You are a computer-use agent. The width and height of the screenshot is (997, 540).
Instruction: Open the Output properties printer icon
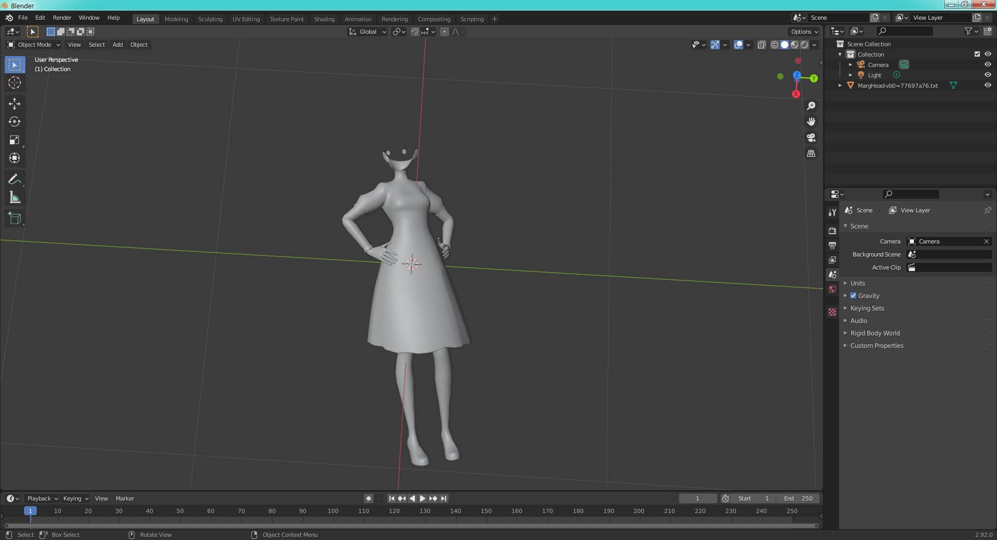[x=832, y=245]
